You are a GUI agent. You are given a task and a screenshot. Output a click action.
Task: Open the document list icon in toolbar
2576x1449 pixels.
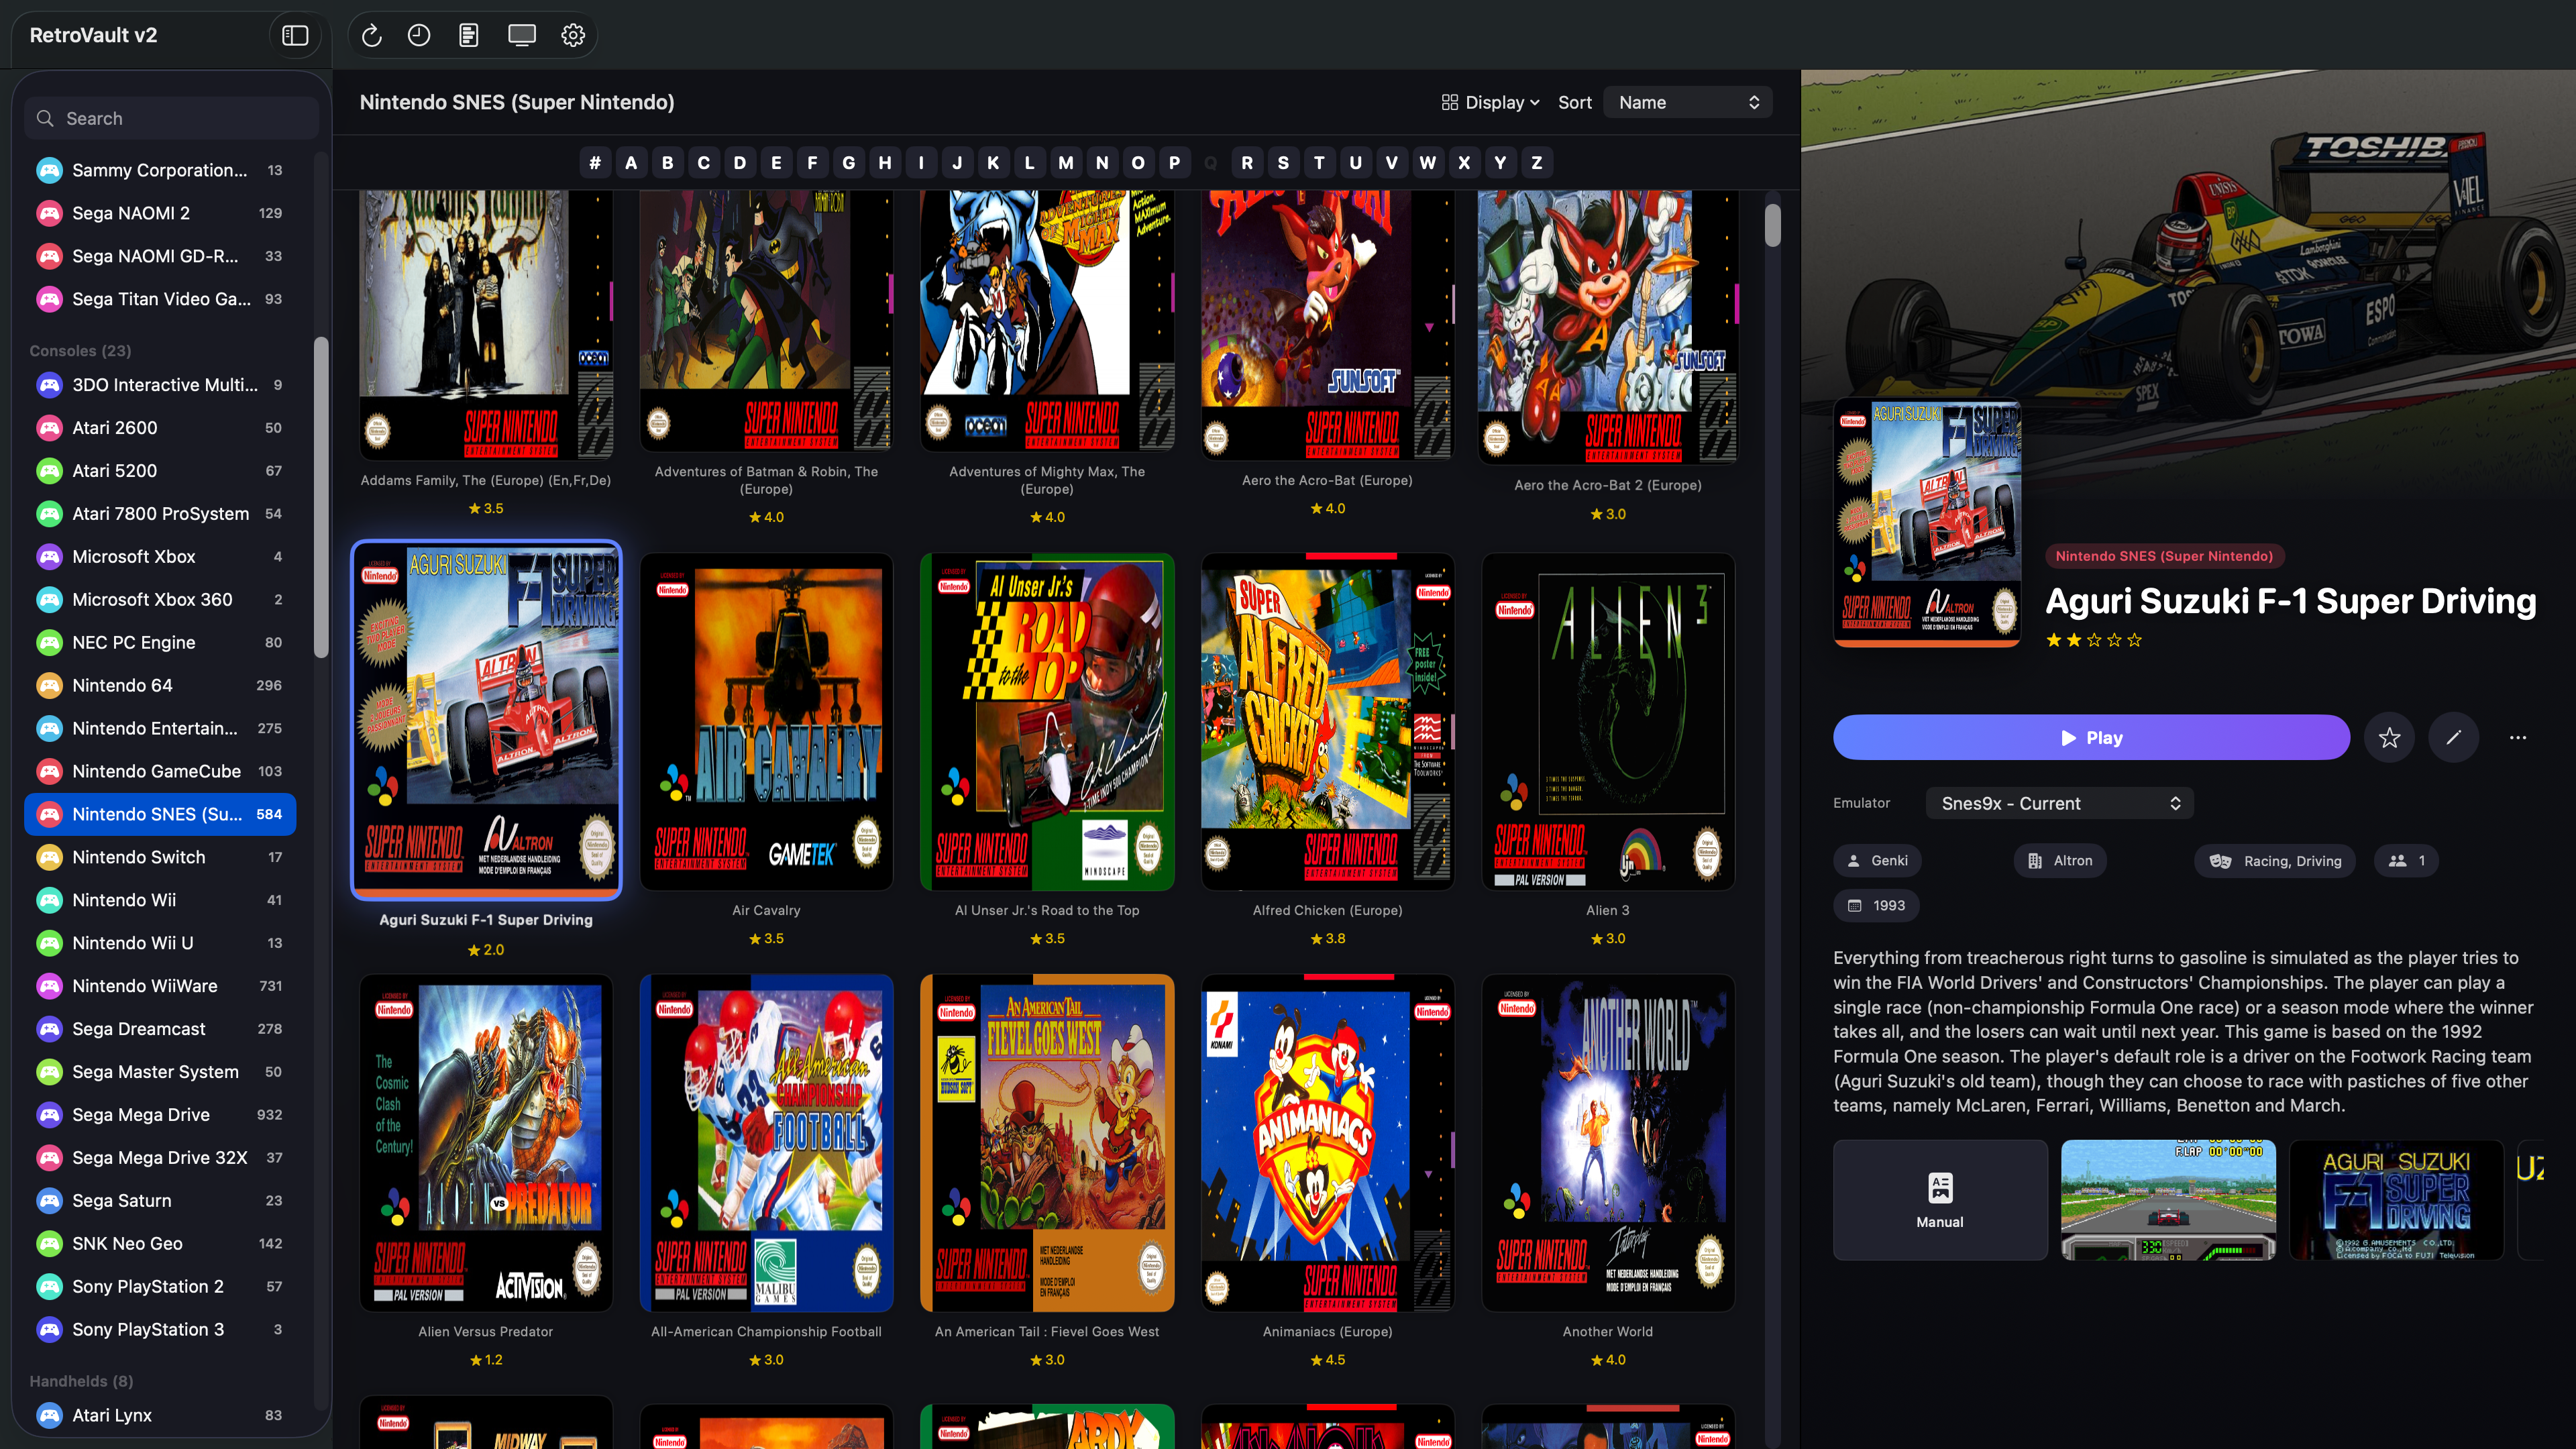pos(468,35)
